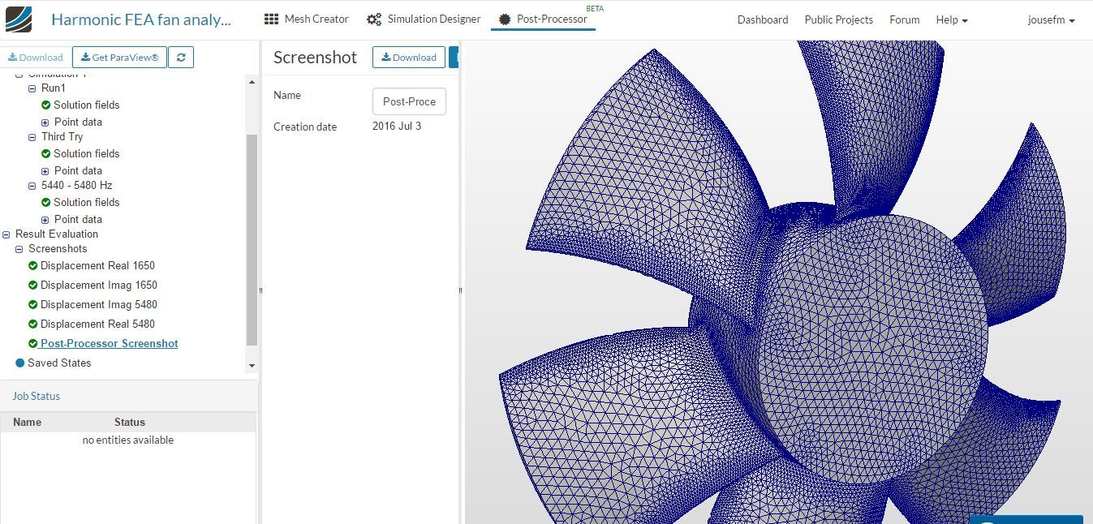
Task: Open the Help dropdown menu
Action: [952, 19]
